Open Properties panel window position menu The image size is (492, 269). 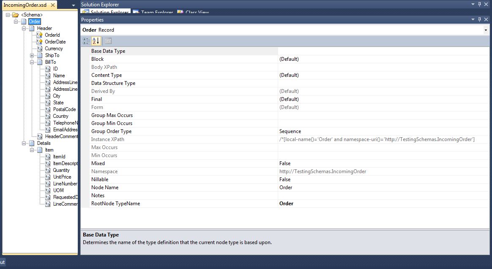[x=473, y=19]
